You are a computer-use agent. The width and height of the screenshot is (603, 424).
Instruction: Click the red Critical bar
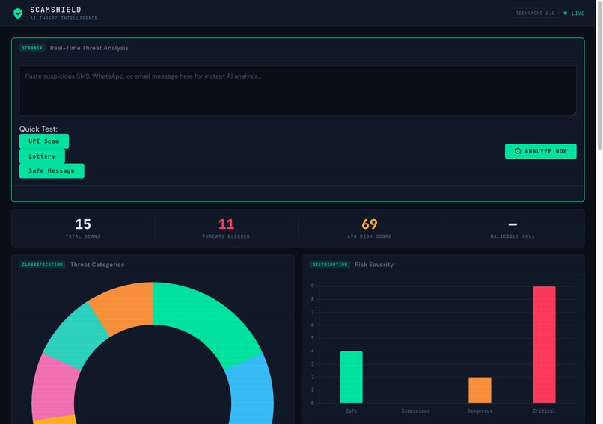pos(544,345)
